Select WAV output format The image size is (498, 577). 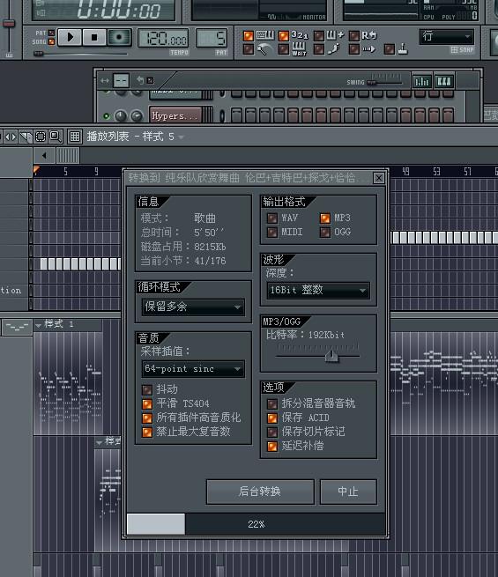[x=272, y=218]
